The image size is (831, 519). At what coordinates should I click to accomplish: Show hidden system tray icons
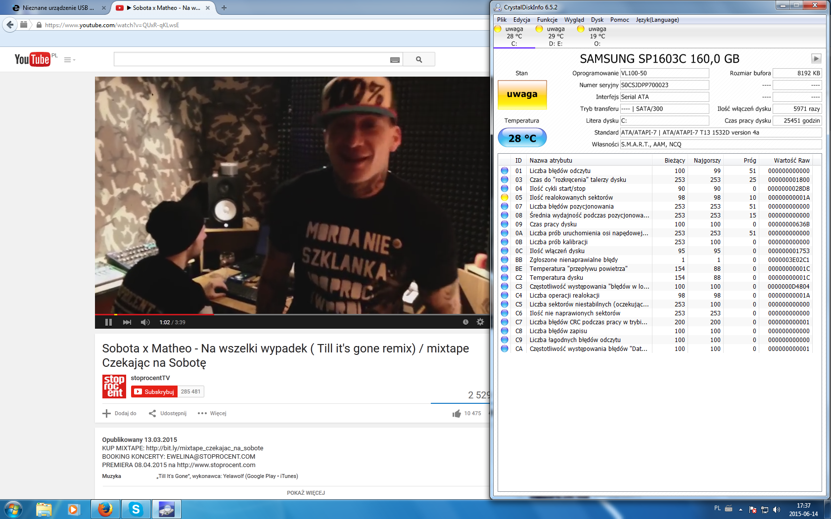tap(740, 510)
